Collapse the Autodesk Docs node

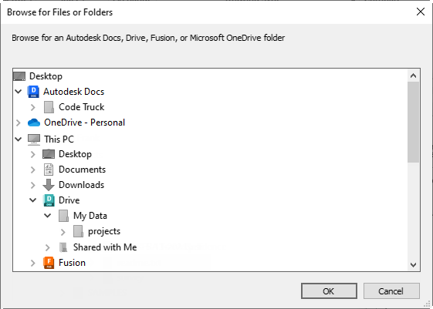pyautogui.click(x=19, y=92)
